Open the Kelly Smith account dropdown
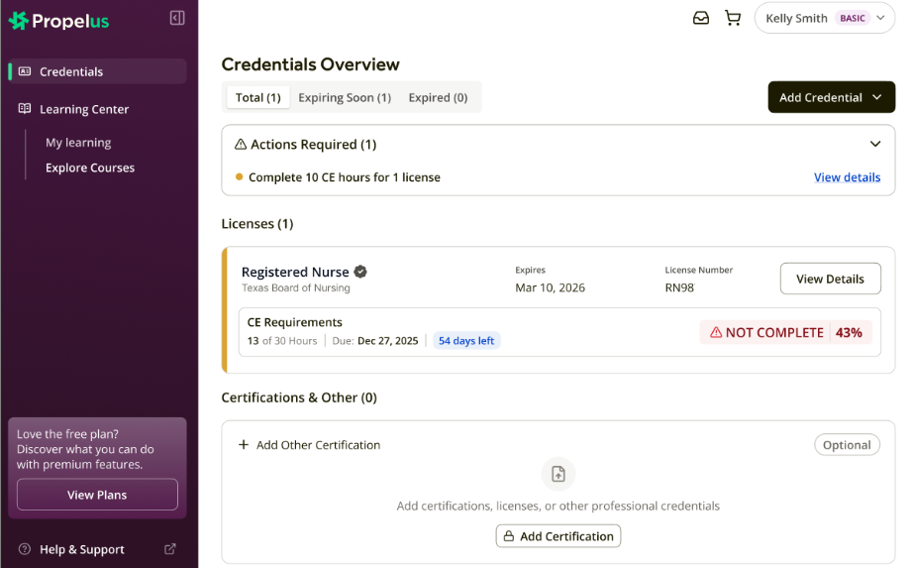The image size is (914, 568). point(824,18)
